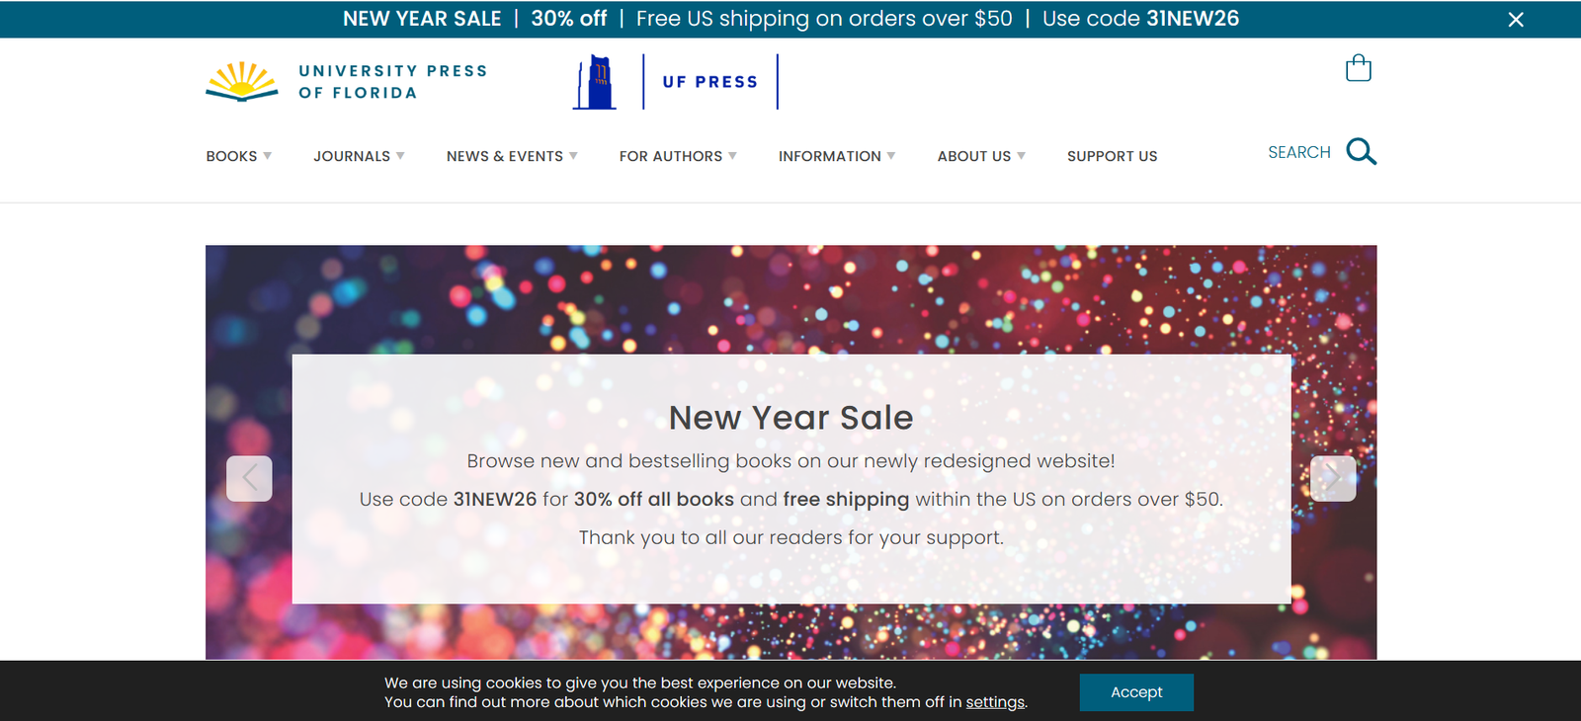Click the magnifying glass search icon

(x=1361, y=151)
